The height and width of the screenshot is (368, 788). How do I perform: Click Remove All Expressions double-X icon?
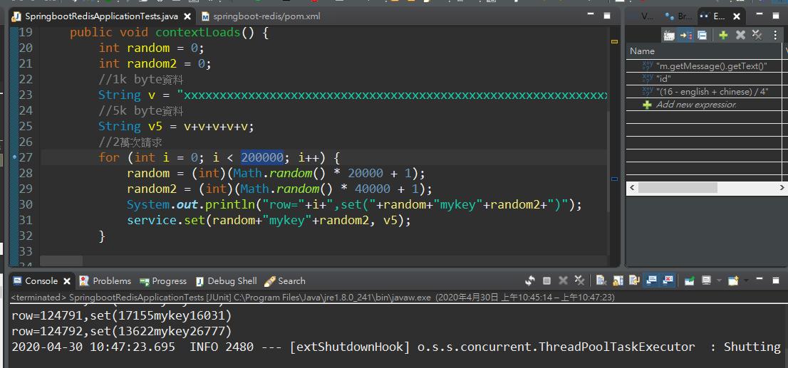coord(757,35)
